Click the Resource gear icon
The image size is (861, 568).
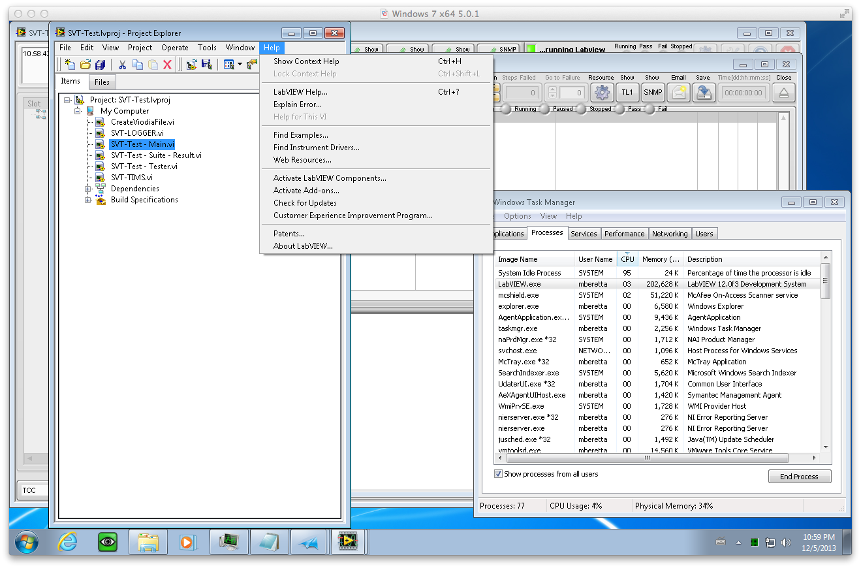[601, 93]
